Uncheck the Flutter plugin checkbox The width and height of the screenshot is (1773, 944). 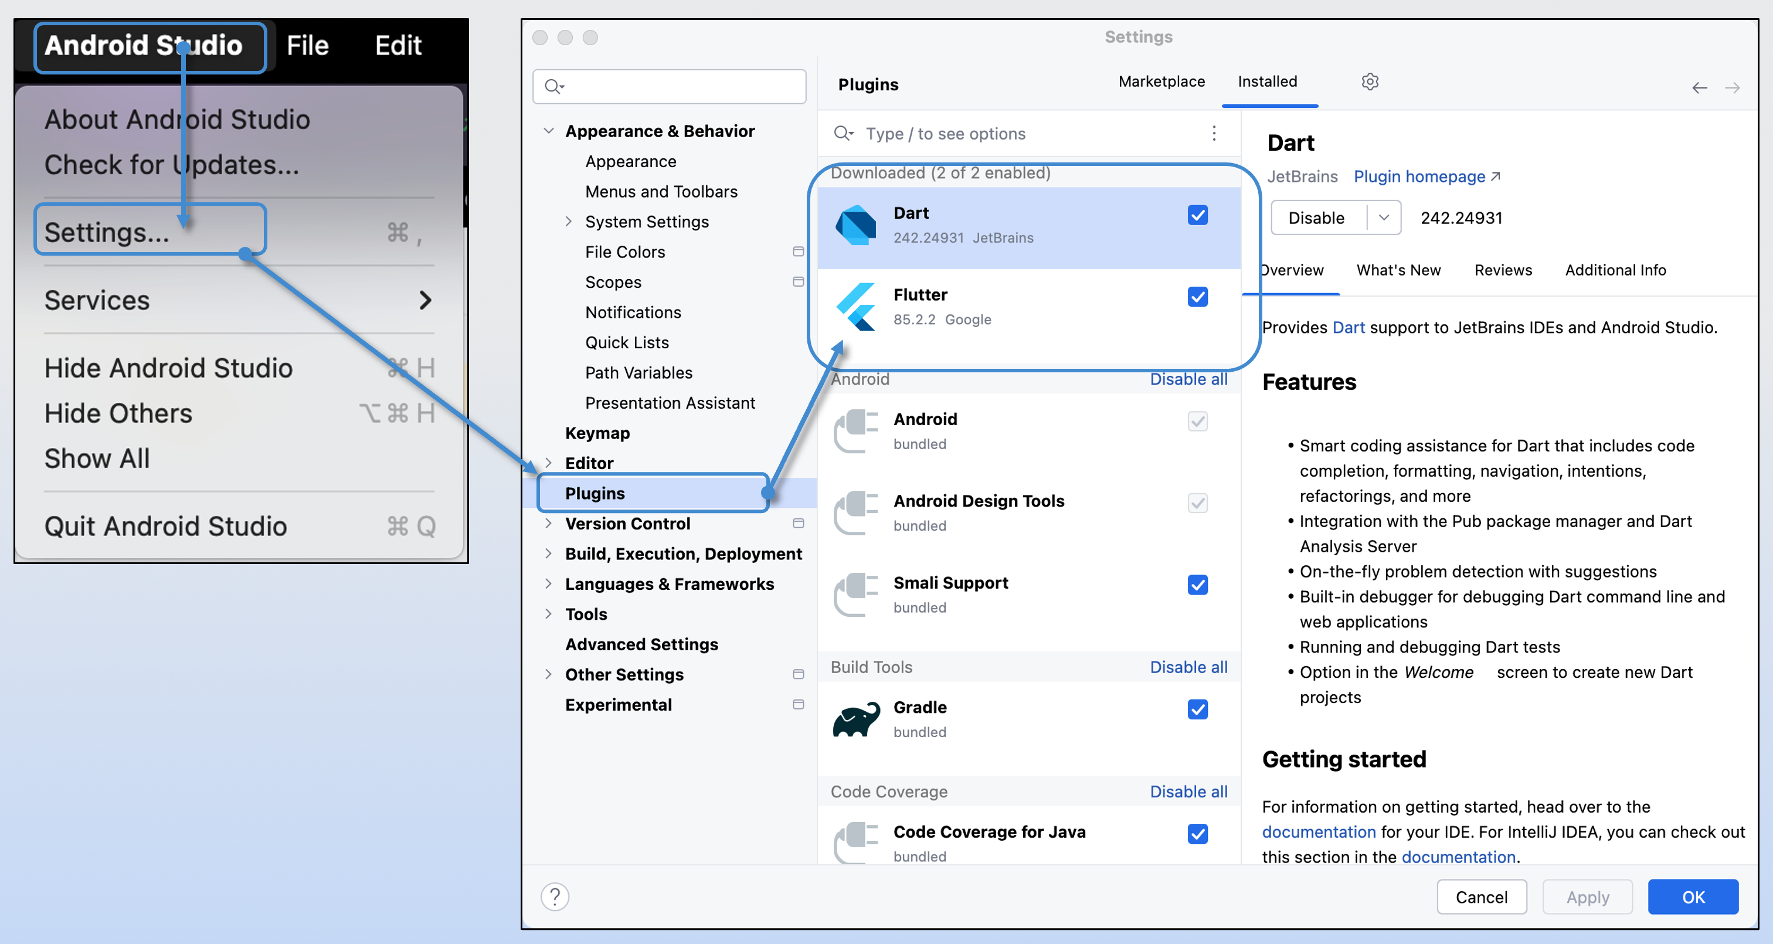pos(1198,297)
